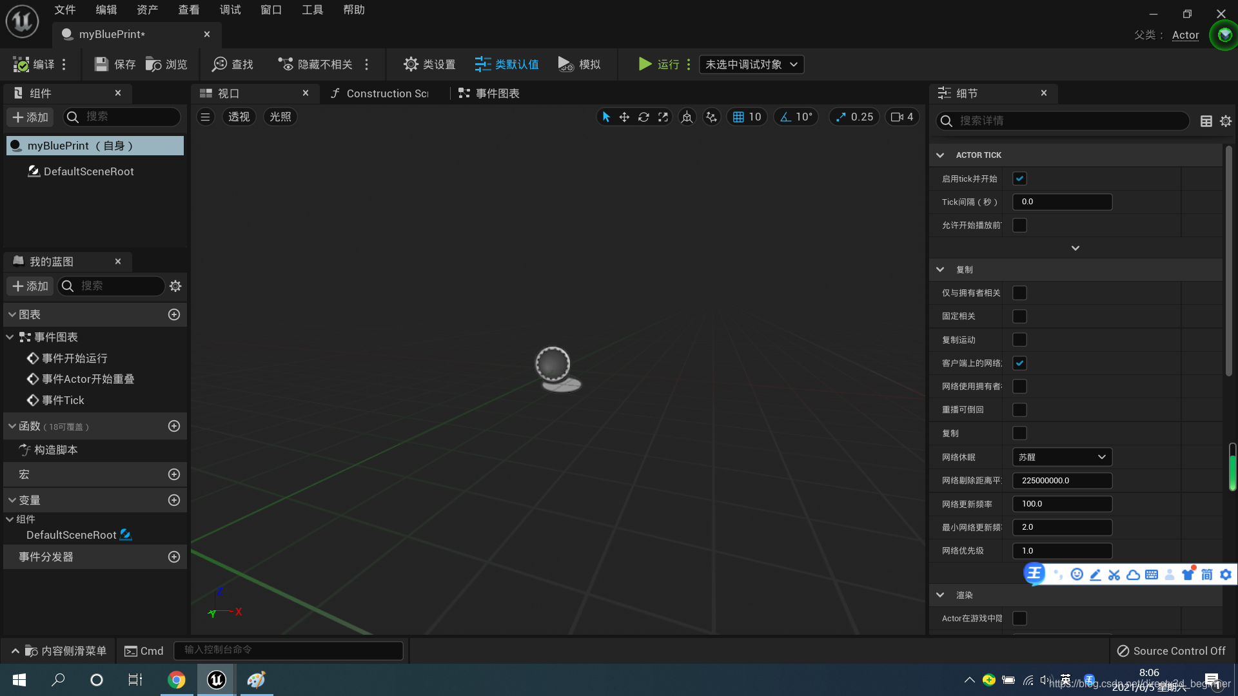This screenshot has height=696, width=1238.
Task: Click the Simulate toolbar icon
Action: coord(565,64)
